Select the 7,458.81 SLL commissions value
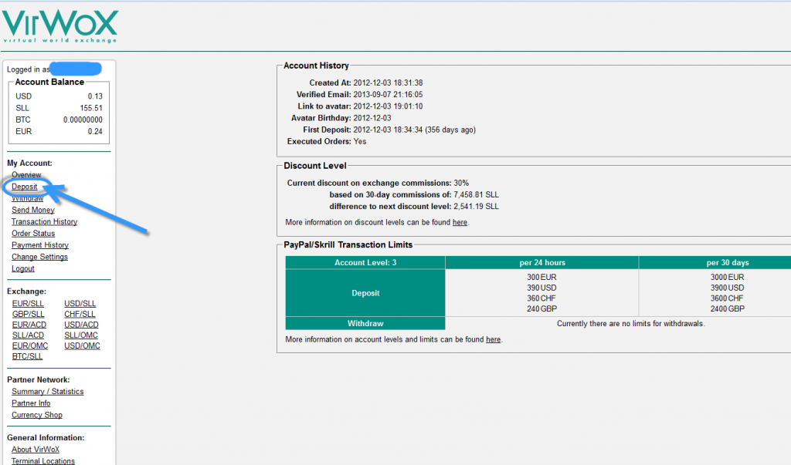The height and width of the screenshot is (465, 791). (476, 194)
